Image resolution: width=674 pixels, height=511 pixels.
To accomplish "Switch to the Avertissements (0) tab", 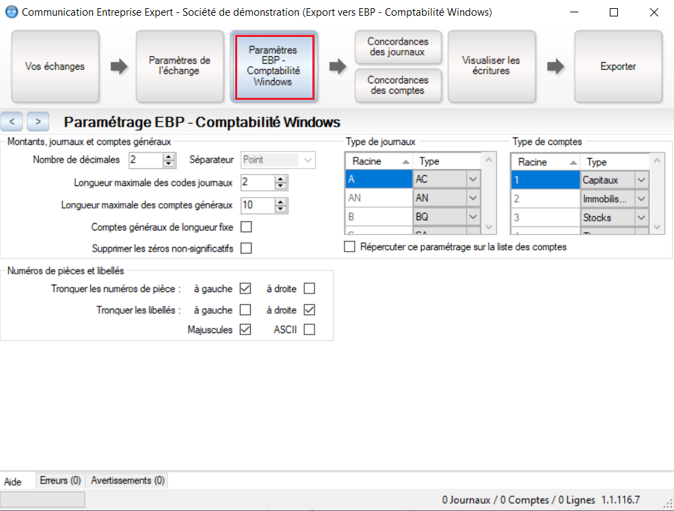I will coord(128,480).
